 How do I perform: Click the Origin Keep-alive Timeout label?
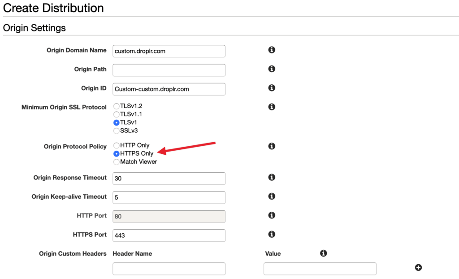click(69, 196)
